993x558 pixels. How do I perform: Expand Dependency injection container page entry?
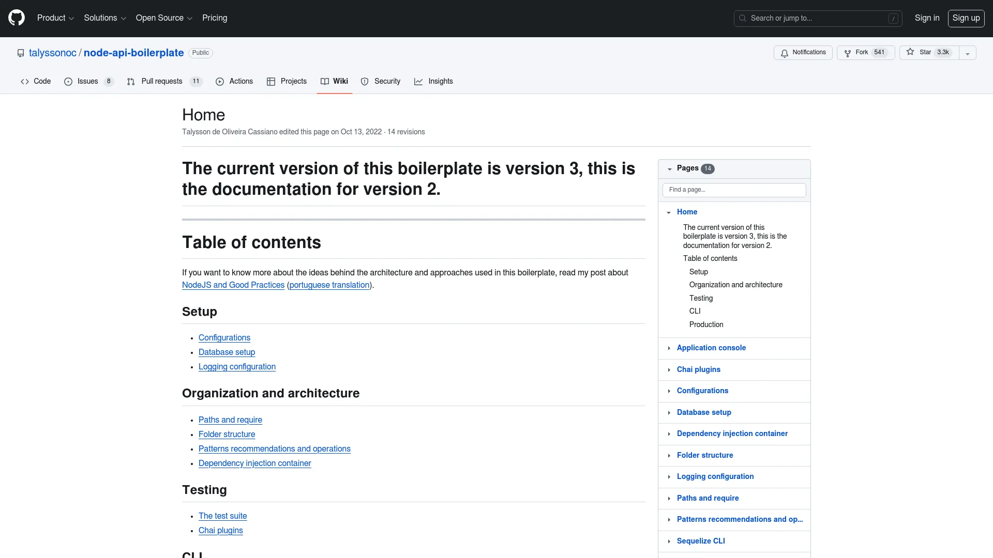click(669, 434)
